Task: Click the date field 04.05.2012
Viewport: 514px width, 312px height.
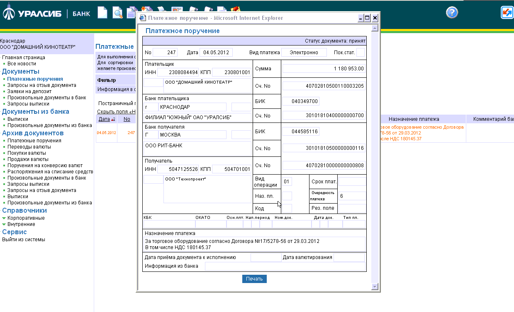Action: 216,53
